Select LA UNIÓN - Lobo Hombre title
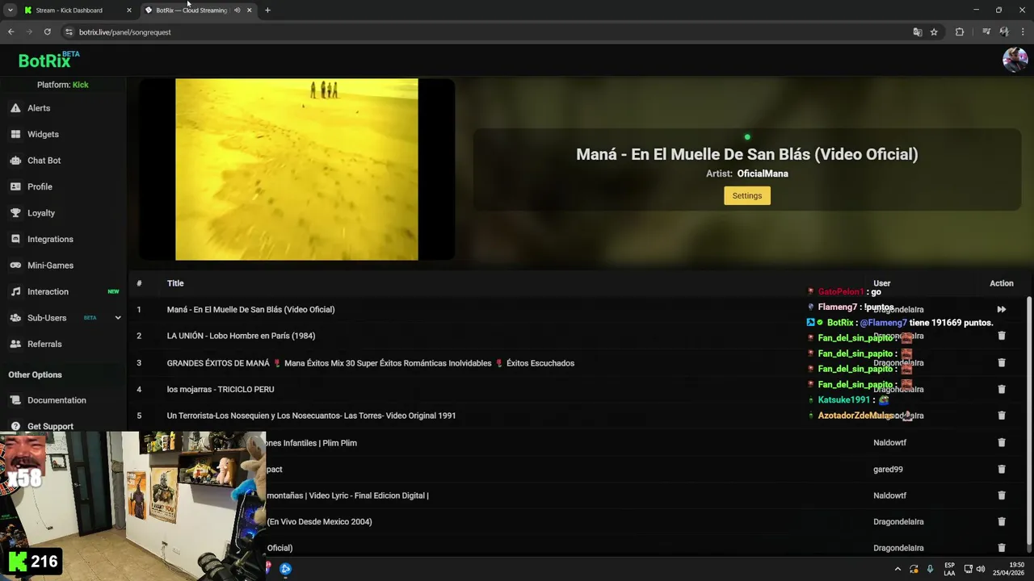 (241, 336)
